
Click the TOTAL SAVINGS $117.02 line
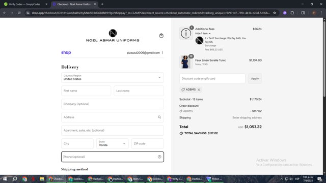(x=199, y=133)
